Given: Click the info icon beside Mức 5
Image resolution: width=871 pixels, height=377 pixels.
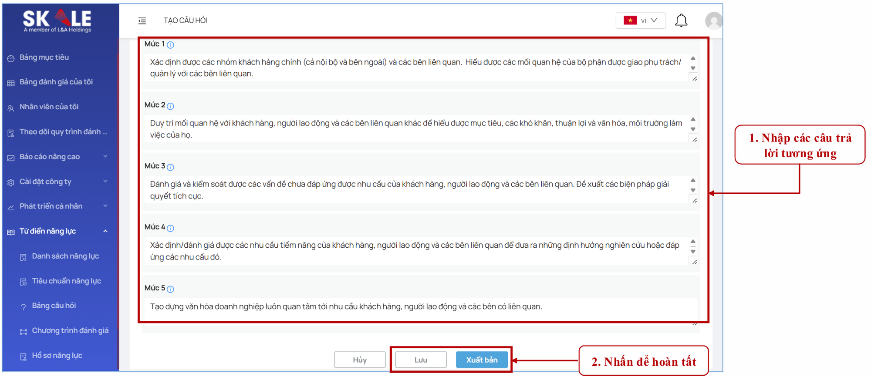Looking at the screenshot, I should pyautogui.click(x=171, y=289).
